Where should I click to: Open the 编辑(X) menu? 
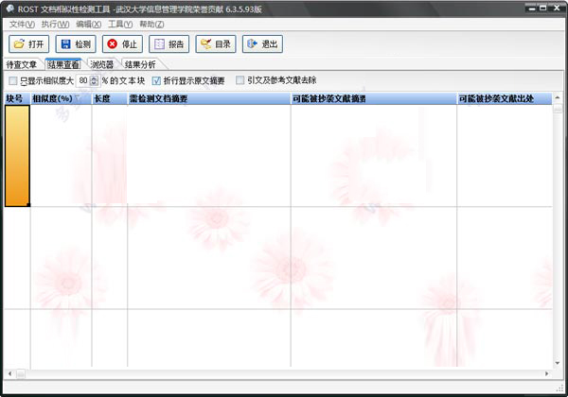(x=88, y=25)
